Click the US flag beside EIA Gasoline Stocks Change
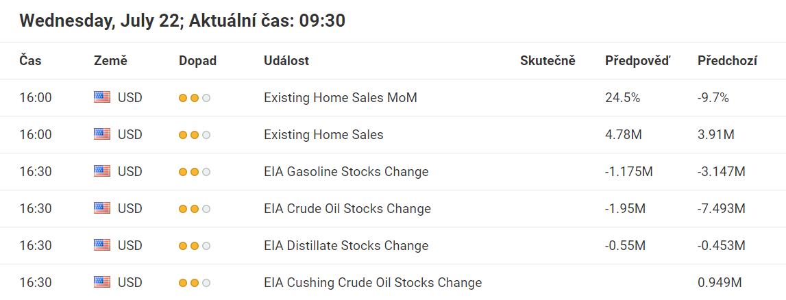The width and height of the screenshot is (786, 300). 101,171
